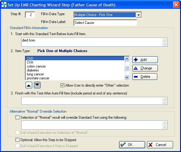Open the Fill-In Data Type dropdown
181x152 pixels.
[x=139, y=15]
